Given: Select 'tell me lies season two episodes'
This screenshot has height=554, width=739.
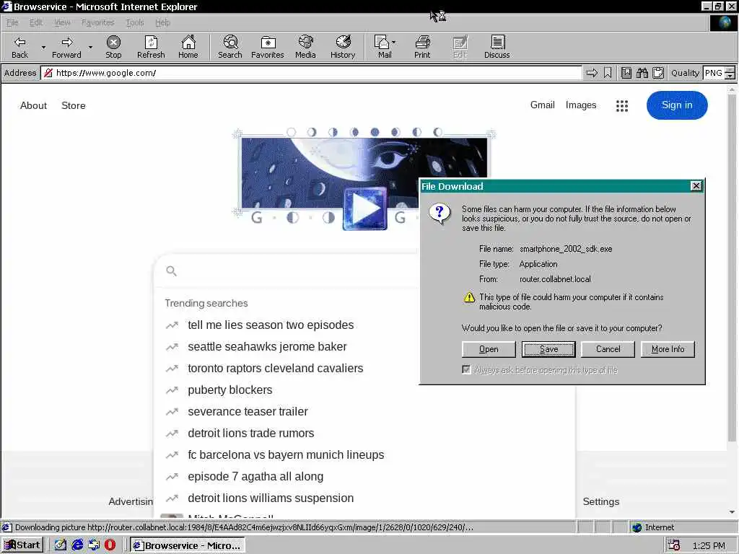Looking at the screenshot, I should coord(271,325).
